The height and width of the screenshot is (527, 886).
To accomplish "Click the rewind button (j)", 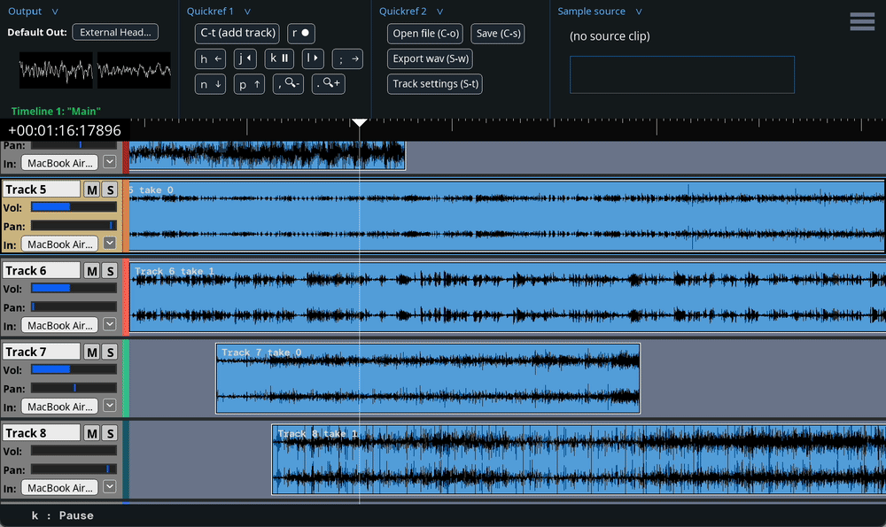I will pos(245,58).
